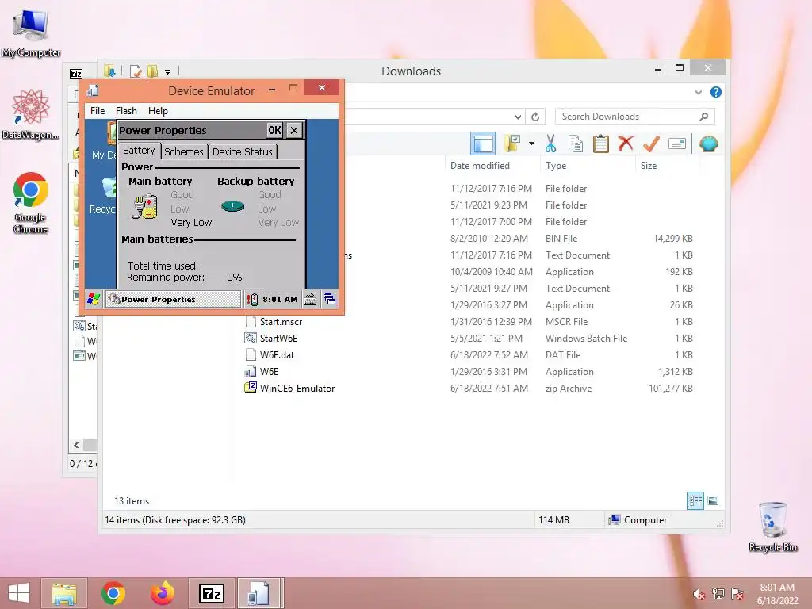Open Firefox from the taskbar
This screenshot has height=609, width=812.
(163, 593)
